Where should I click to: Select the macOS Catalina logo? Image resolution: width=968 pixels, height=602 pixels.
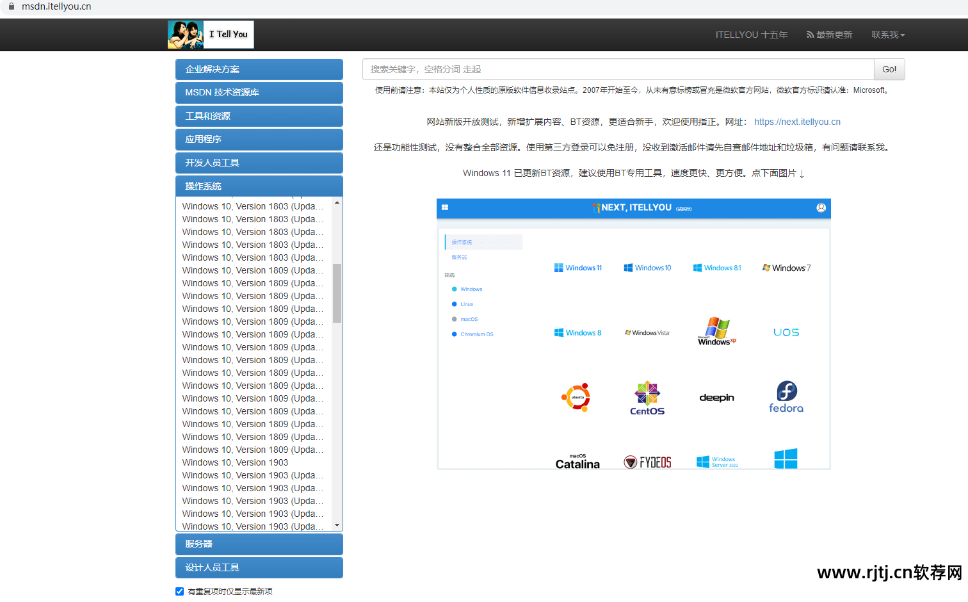[x=577, y=462]
